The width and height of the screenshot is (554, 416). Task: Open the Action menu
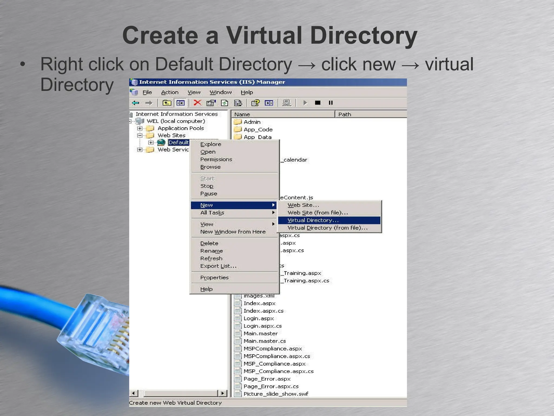(x=170, y=92)
